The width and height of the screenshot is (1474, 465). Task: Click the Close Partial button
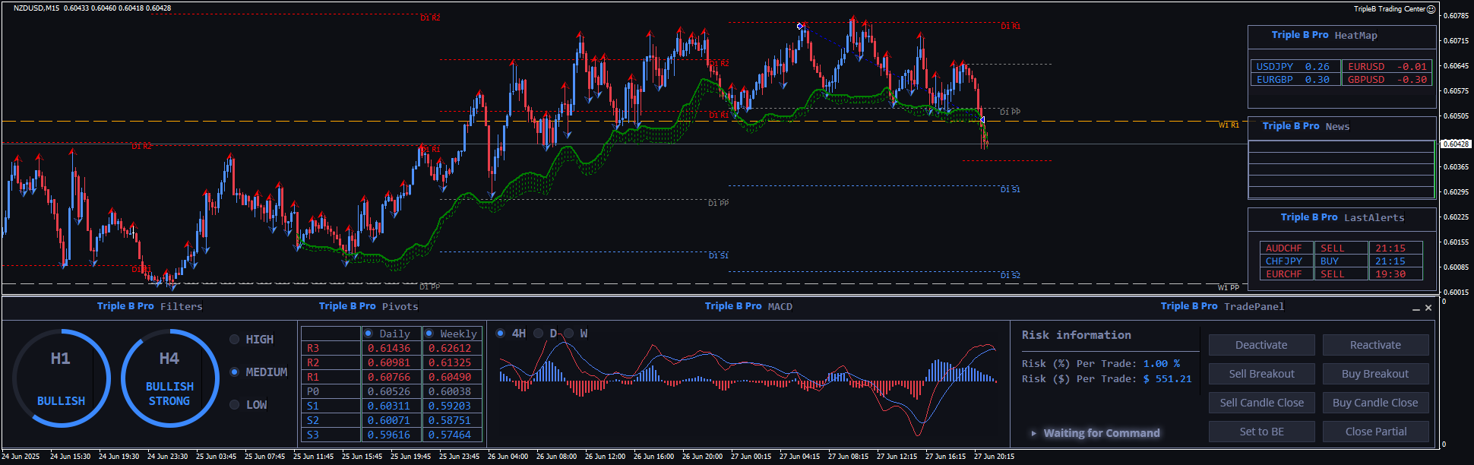point(1375,432)
